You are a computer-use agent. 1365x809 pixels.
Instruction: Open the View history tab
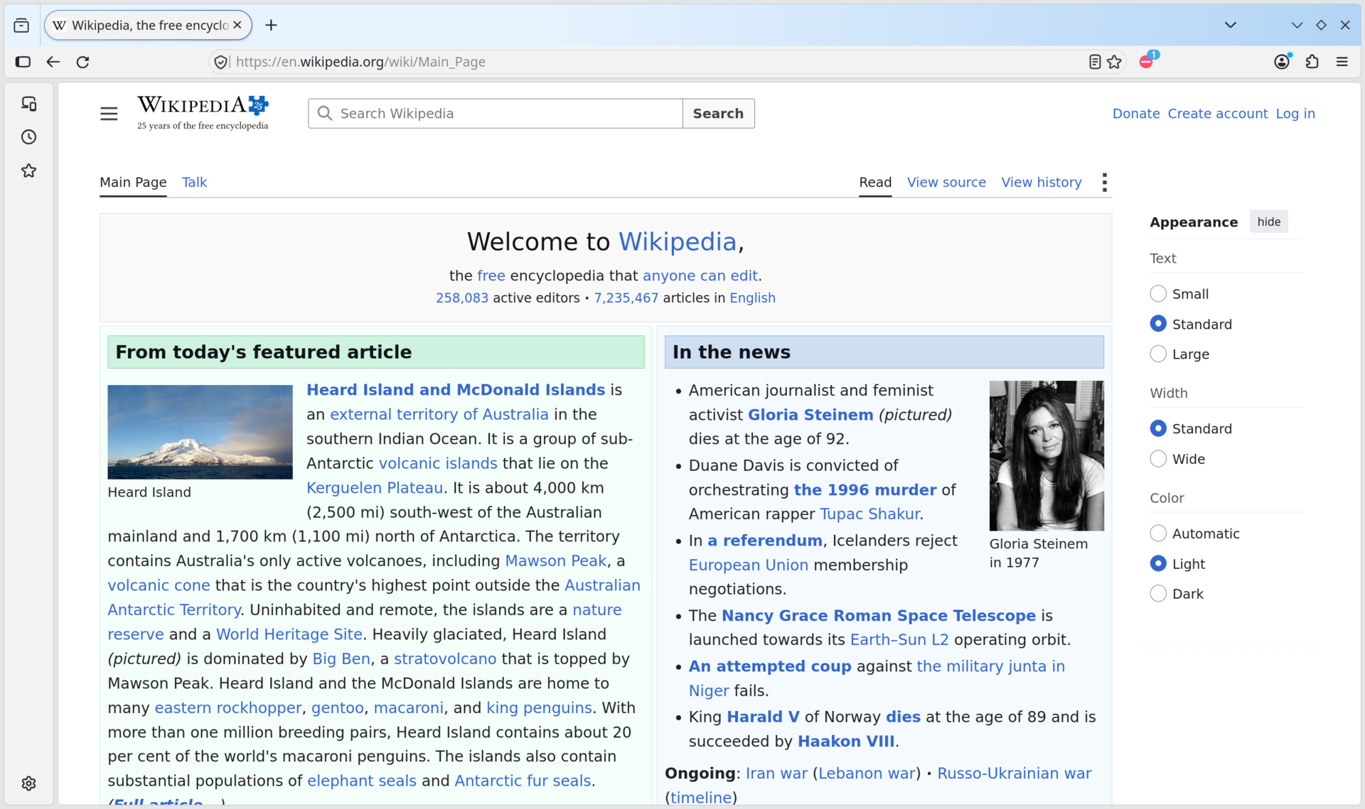point(1042,183)
